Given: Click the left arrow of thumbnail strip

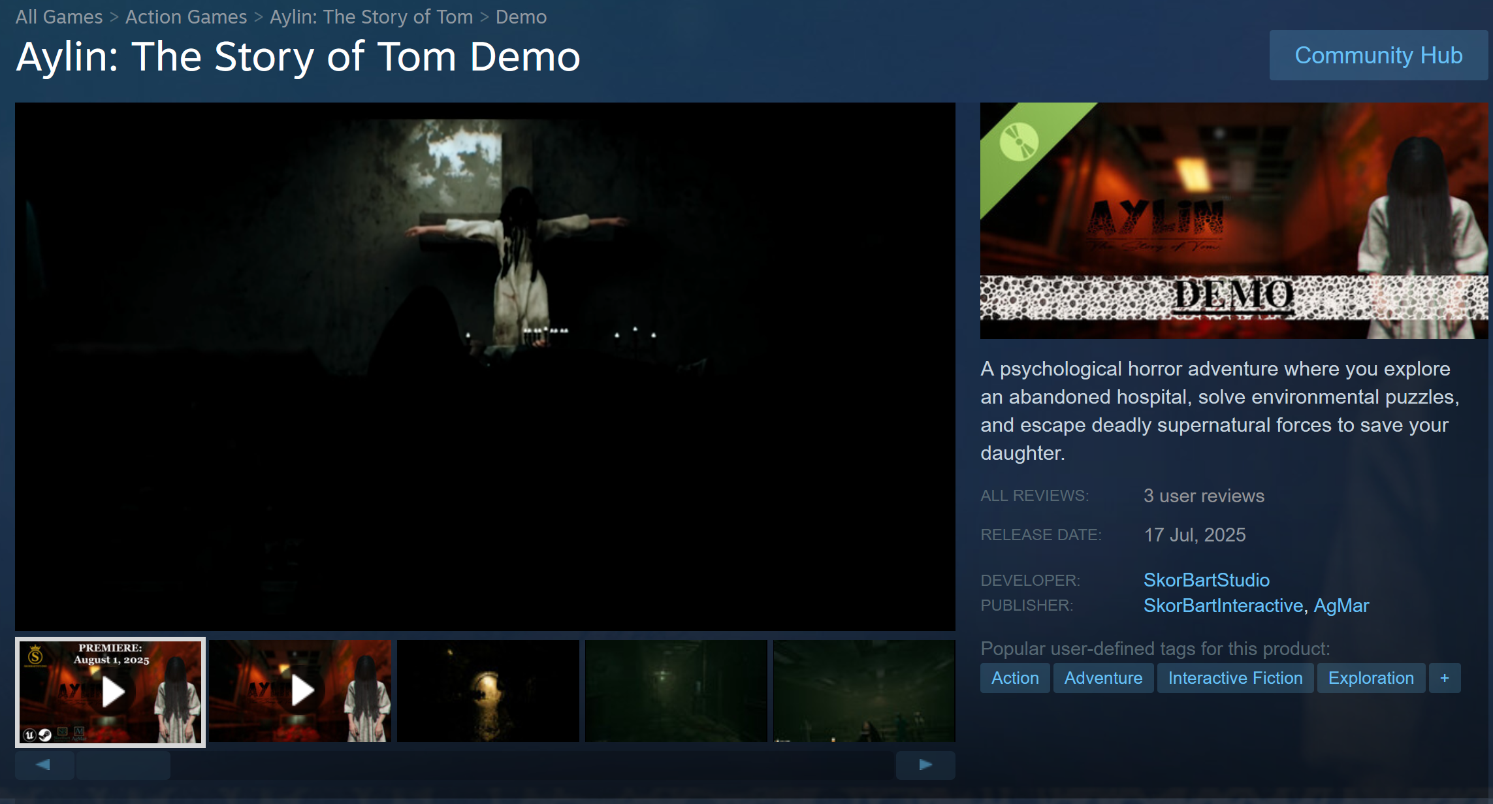Looking at the screenshot, I should [44, 765].
